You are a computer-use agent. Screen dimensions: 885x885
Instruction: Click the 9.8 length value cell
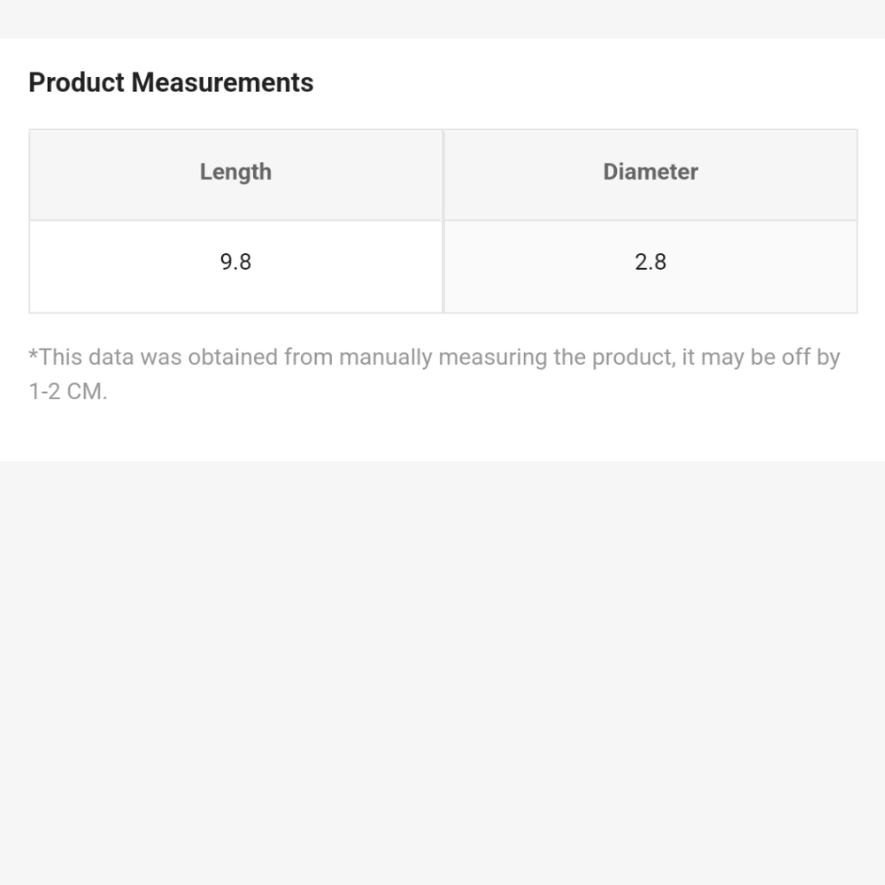click(236, 266)
